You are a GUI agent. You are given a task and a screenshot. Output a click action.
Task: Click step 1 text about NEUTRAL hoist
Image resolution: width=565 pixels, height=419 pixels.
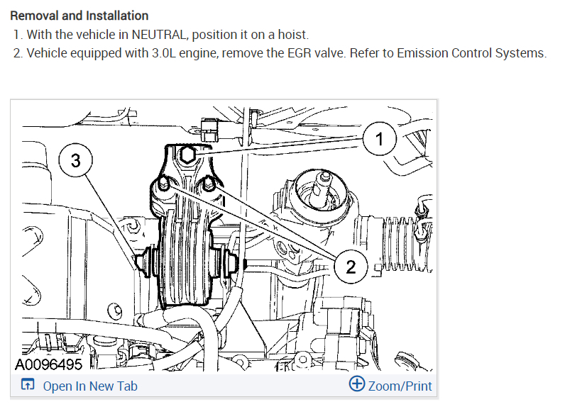click(160, 35)
